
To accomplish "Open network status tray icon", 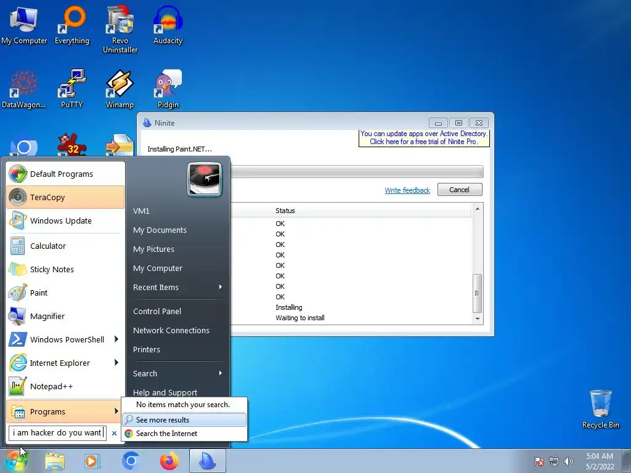I will click(554, 461).
